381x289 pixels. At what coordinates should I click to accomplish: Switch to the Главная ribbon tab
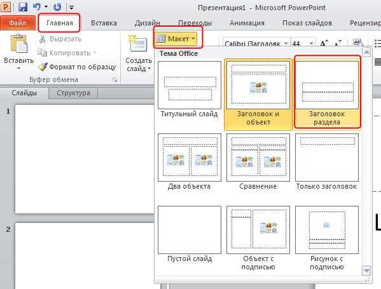coord(60,23)
